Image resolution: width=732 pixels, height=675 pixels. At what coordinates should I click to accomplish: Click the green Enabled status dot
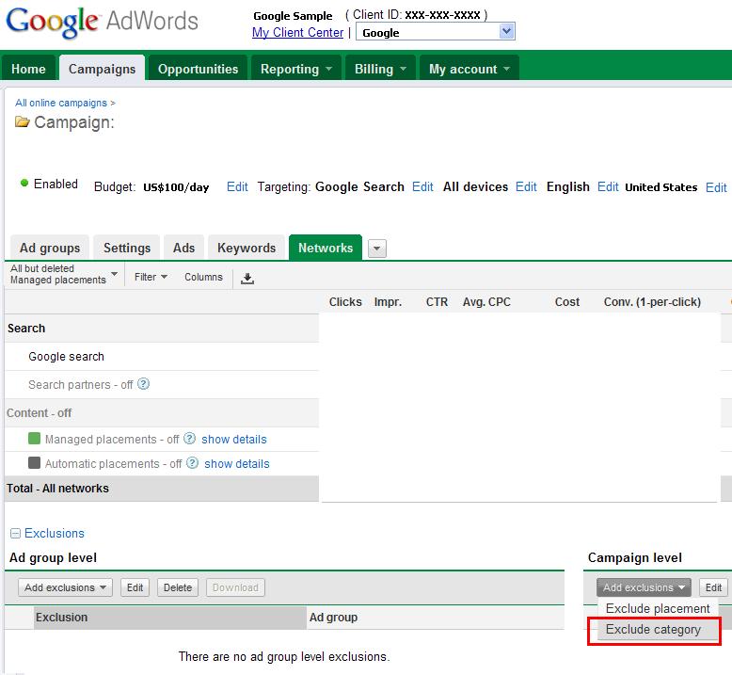(24, 184)
